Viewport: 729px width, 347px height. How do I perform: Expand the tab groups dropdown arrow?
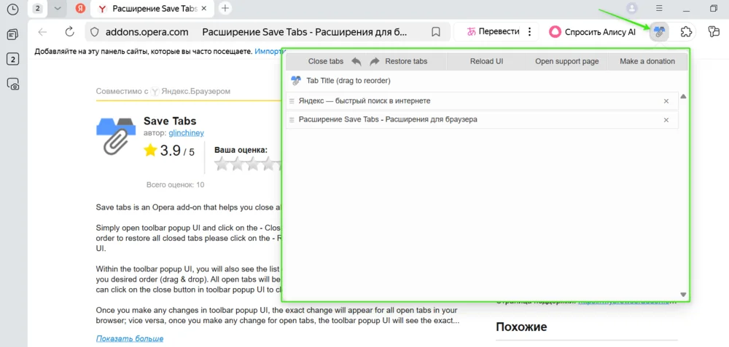pyautogui.click(x=58, y=8)
